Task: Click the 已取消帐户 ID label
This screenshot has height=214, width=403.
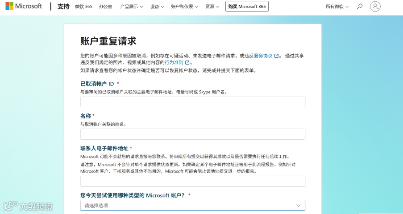Action: click(x=97, y=84)
